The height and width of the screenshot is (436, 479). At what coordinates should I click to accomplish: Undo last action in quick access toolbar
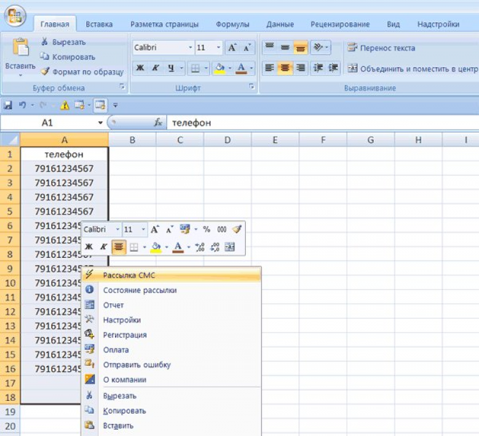22,105
